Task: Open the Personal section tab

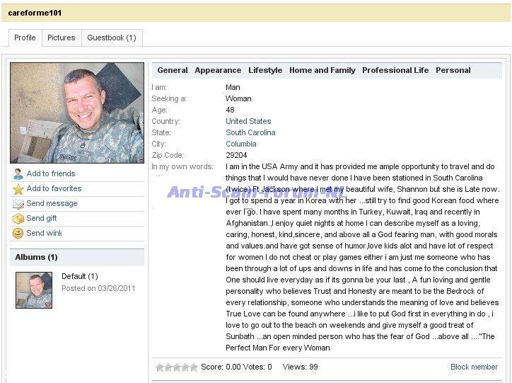Action: (453, 70)
